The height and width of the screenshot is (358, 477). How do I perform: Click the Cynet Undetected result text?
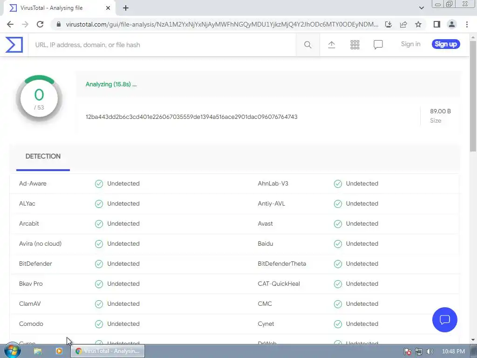click(362, 324)
